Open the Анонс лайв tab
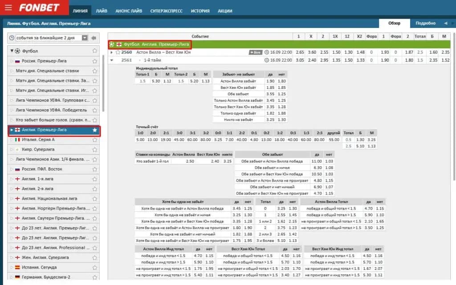This screenshot has width=456, height=285. click(129, 11)
